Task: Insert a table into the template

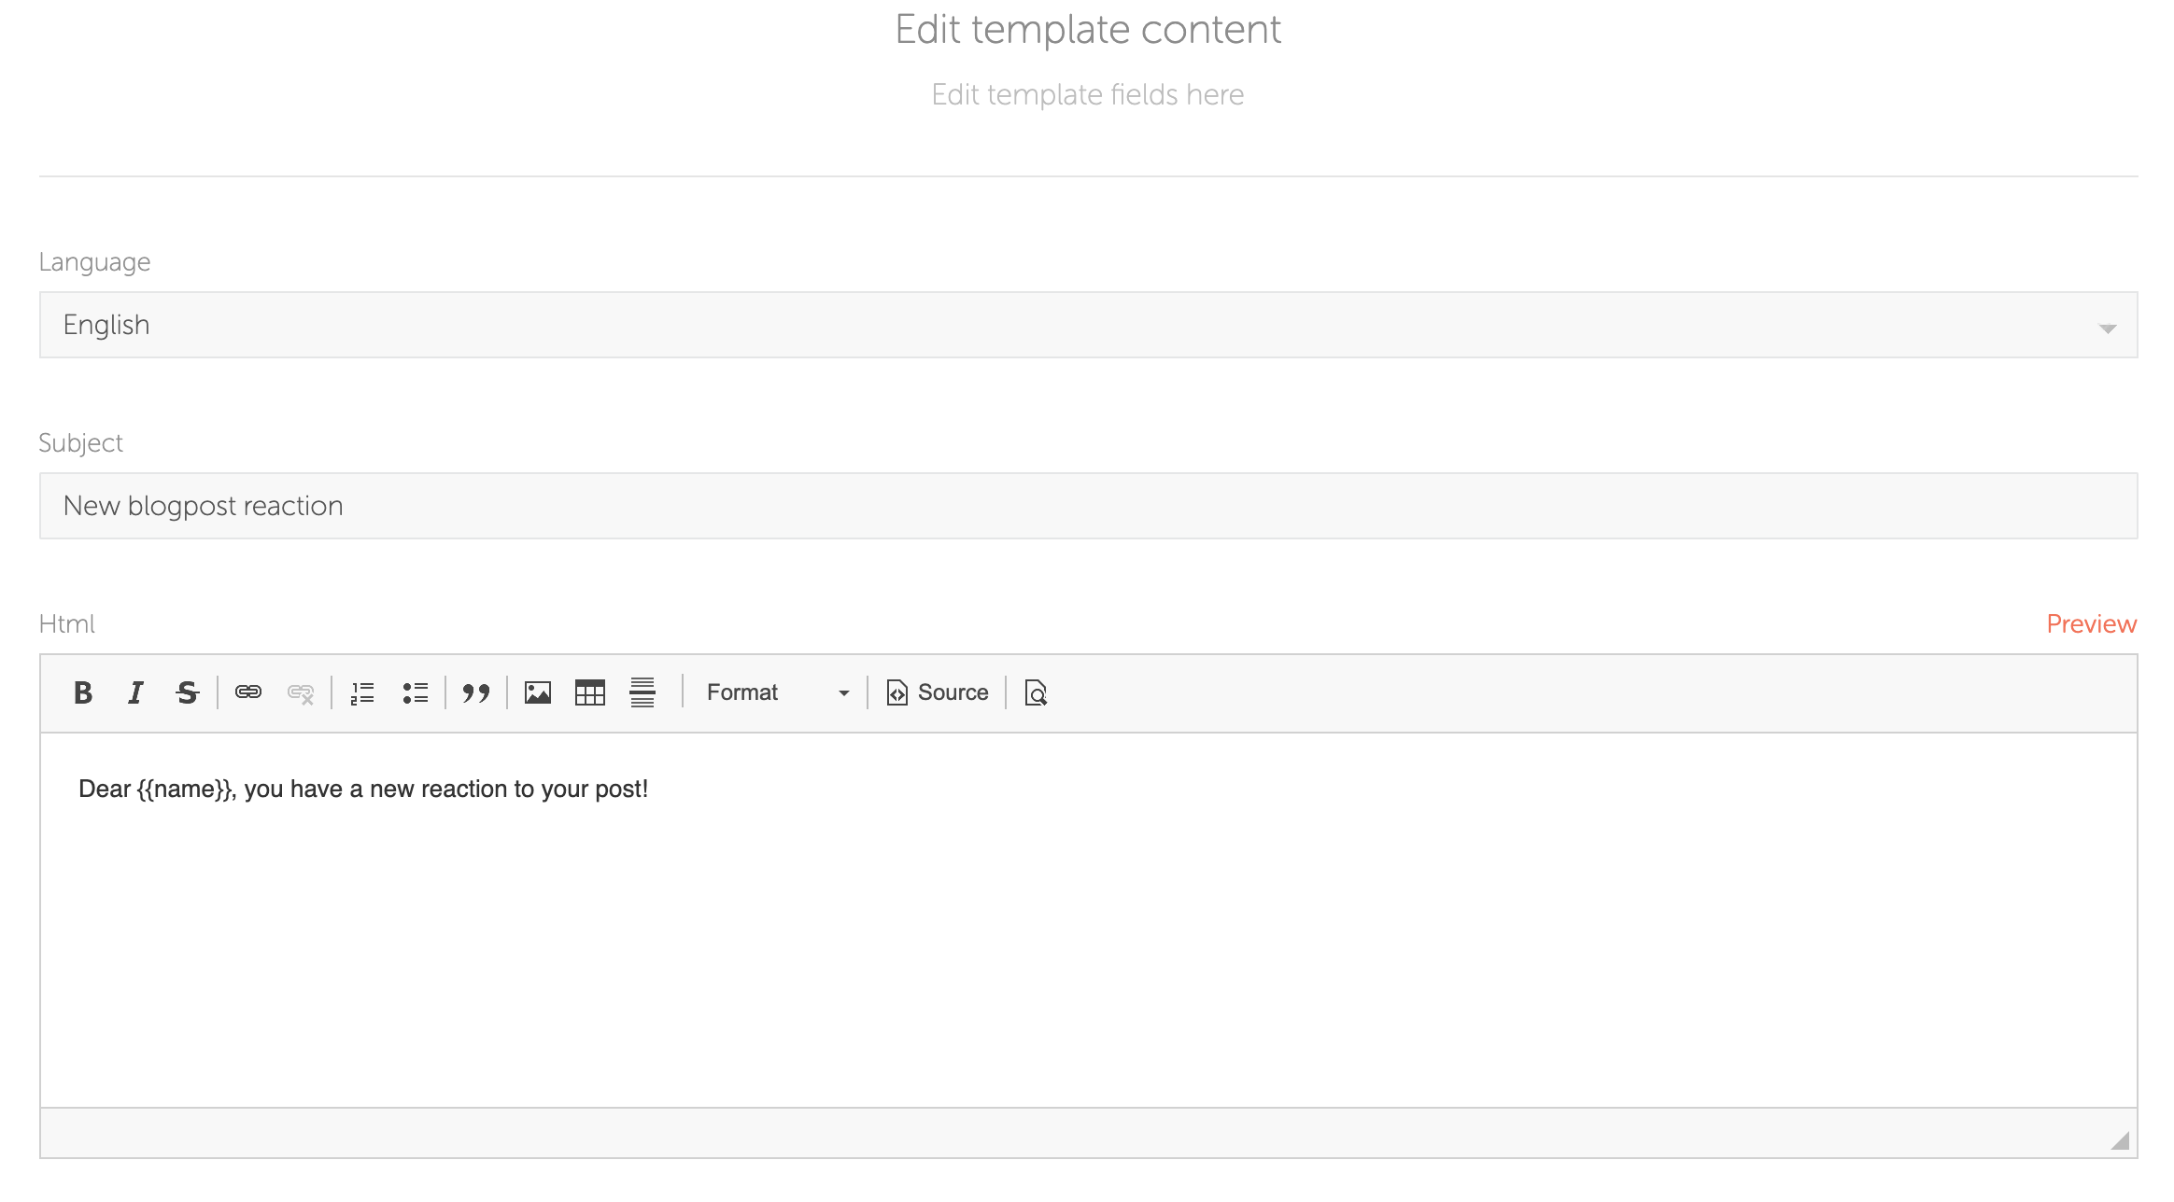Action: click(x=590, y=692)
